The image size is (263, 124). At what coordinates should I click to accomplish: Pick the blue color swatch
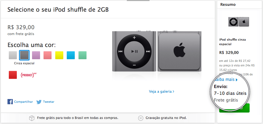point(71,55)
